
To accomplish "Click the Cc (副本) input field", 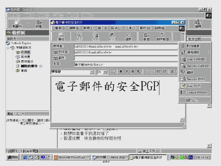I will point(126,58).
